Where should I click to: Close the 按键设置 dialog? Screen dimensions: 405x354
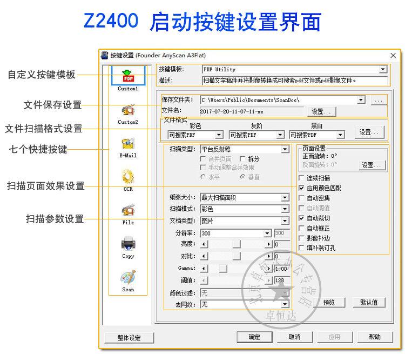tap(393, 55)
